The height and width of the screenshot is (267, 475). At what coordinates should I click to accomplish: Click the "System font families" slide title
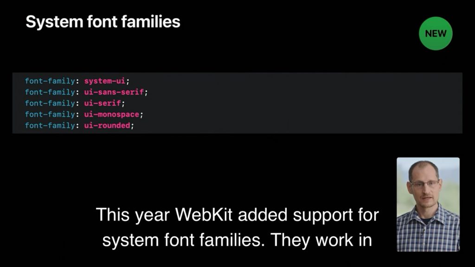[103, 22]
